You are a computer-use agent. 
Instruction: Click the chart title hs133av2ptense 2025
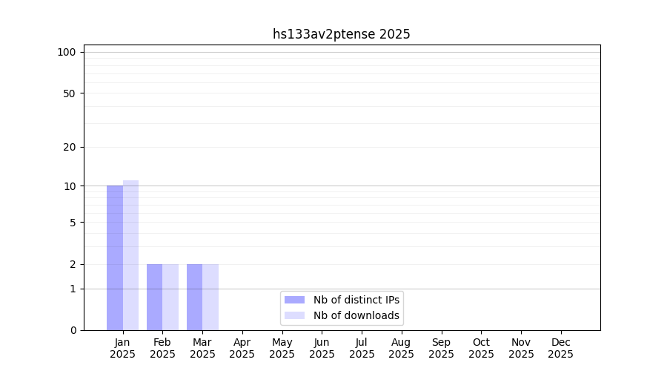[x=341, y=34]
